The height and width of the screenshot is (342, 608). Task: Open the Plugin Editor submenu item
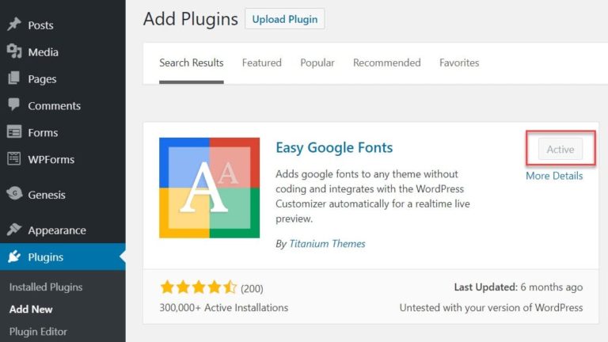[x=38, y=332]
